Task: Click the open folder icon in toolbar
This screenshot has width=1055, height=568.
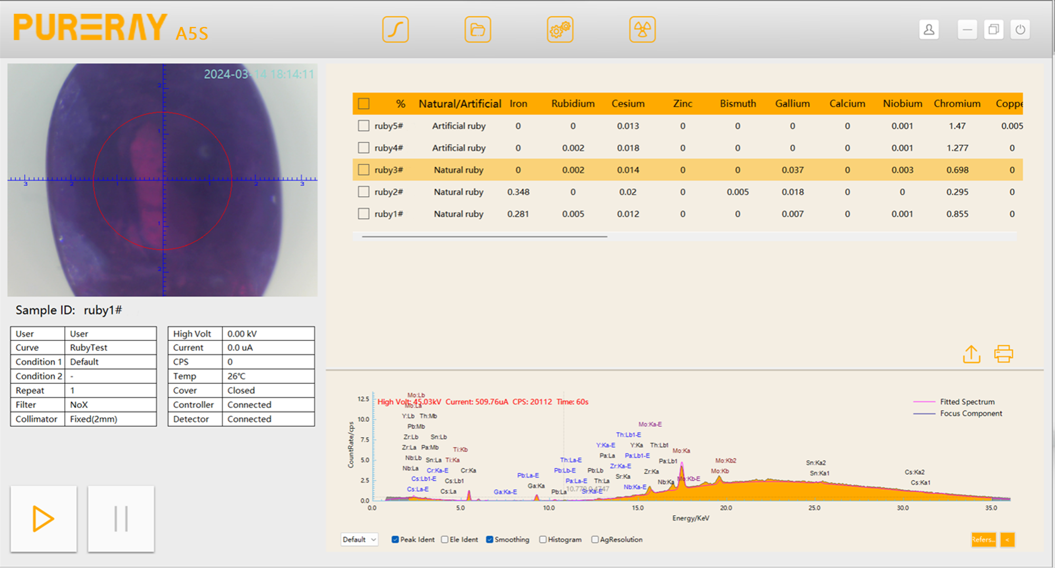Action: 477,30
